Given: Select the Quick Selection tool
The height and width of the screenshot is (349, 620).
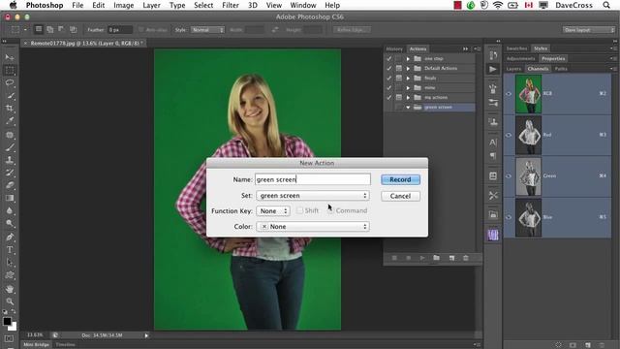Looking at the screenshot, I should click(10, 95).
